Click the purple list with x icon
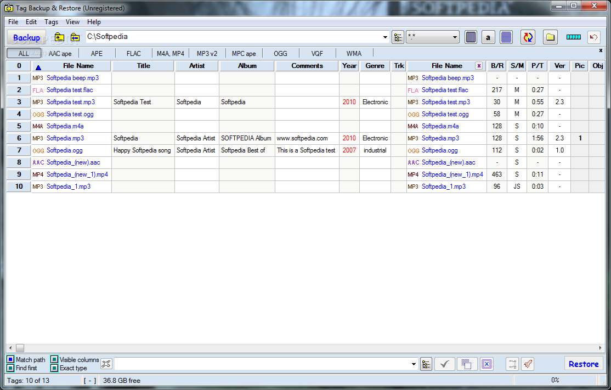Screen dimensions: 611x390 coord(486,364)
